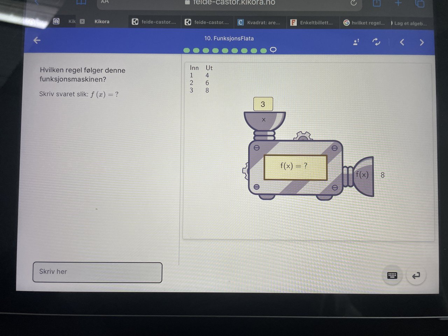Go to the previous exercise chevron
Viewport: 448px width, 336px height.
tap(402, 42)
